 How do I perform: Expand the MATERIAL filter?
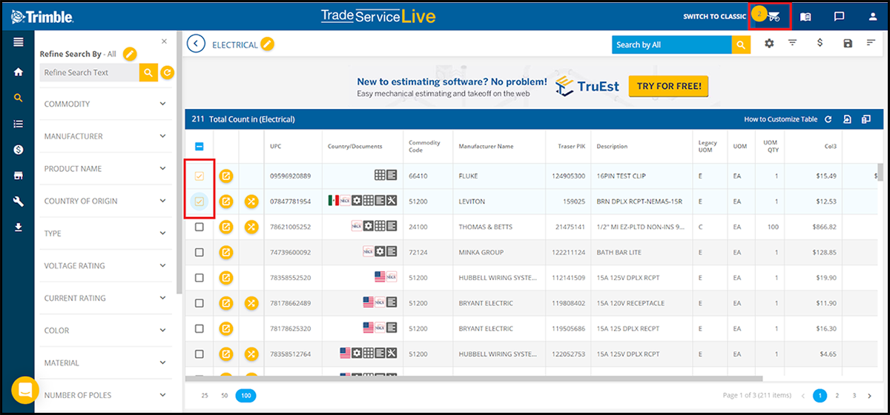tap(105, 363)
